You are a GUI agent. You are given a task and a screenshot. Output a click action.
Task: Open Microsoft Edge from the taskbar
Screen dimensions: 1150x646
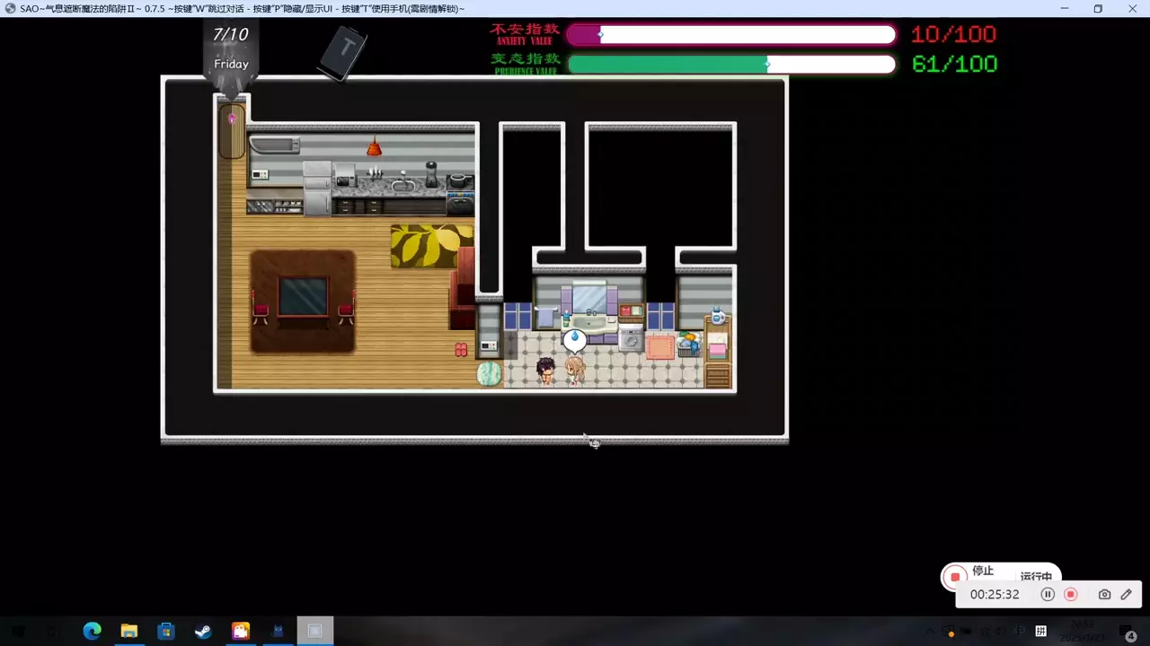tap(92, 631)
